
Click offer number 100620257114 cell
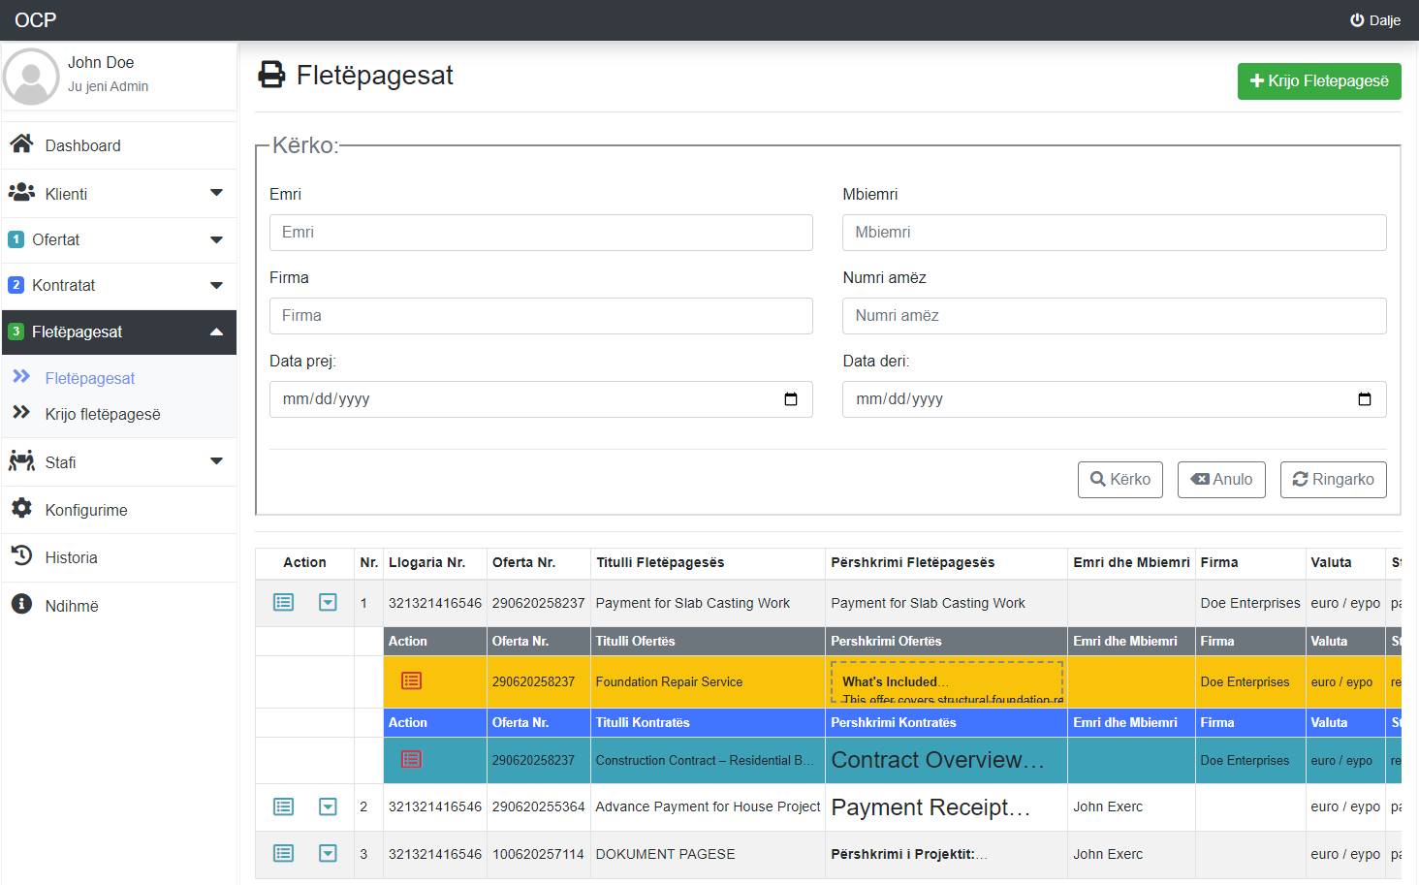pos(538,854)
